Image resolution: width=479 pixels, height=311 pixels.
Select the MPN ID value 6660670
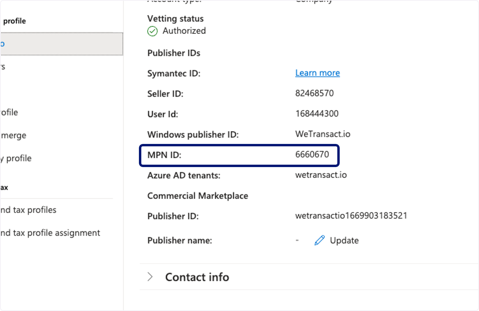[x=312, y=154]
